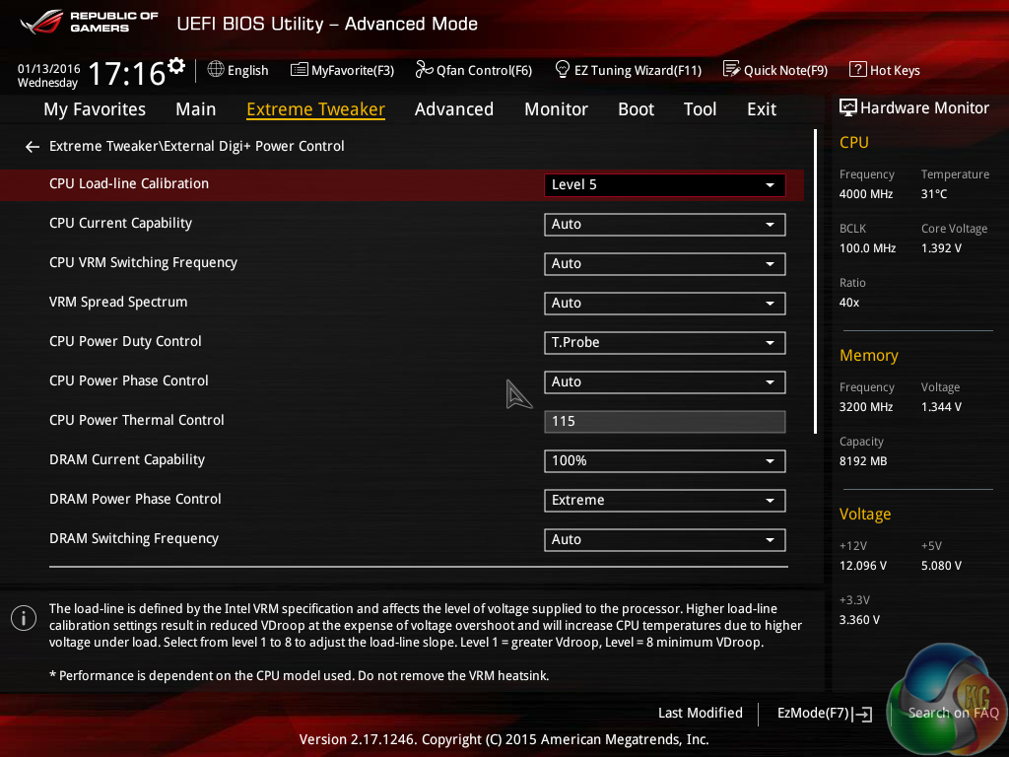Expand CPU Power Phase Control dropdown
The height and width of the screenshot is (757, 1009).
[x=665, y=382]
